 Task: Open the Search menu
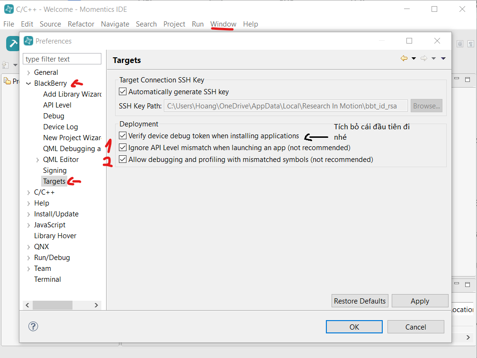click(x=146, y=24)
